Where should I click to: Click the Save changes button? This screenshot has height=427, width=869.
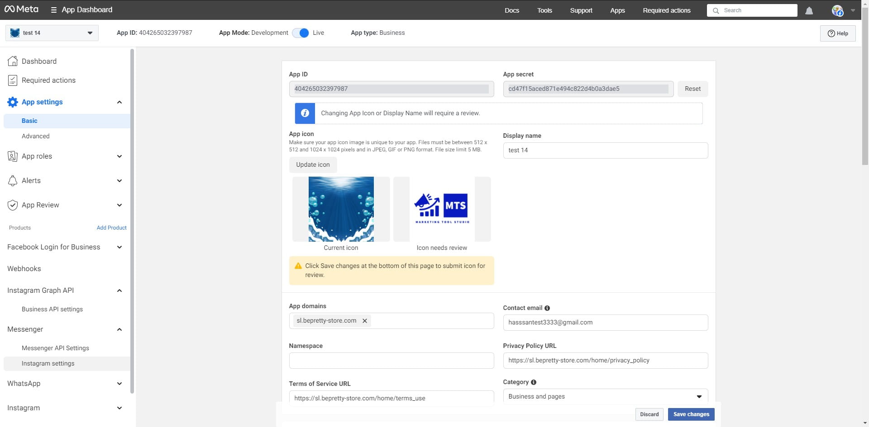tap(691, 414)
